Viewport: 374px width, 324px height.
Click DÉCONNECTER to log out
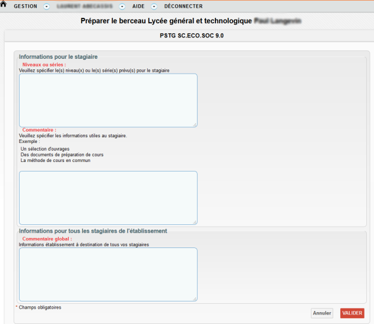[x=183, y=7]
